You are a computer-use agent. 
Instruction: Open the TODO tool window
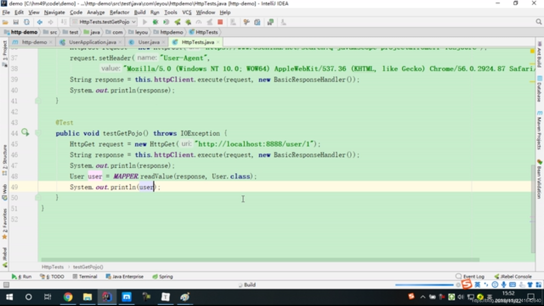pyautogui.click(x=52, y=277)
